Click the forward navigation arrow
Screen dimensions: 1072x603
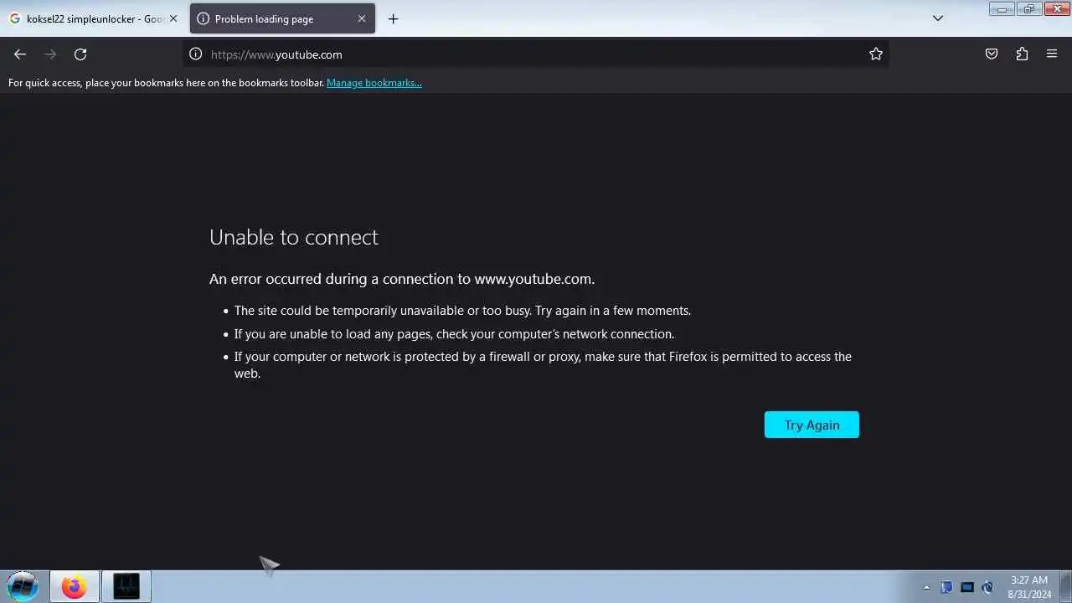pos(50,54)
